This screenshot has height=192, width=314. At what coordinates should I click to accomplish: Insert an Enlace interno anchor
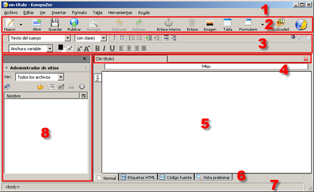coord(169,23)
